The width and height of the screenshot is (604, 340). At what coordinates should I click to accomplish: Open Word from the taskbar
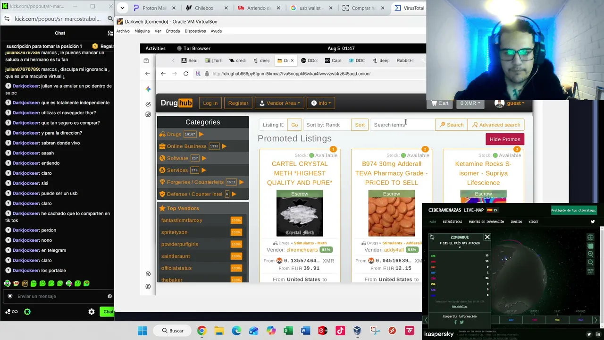305,331
